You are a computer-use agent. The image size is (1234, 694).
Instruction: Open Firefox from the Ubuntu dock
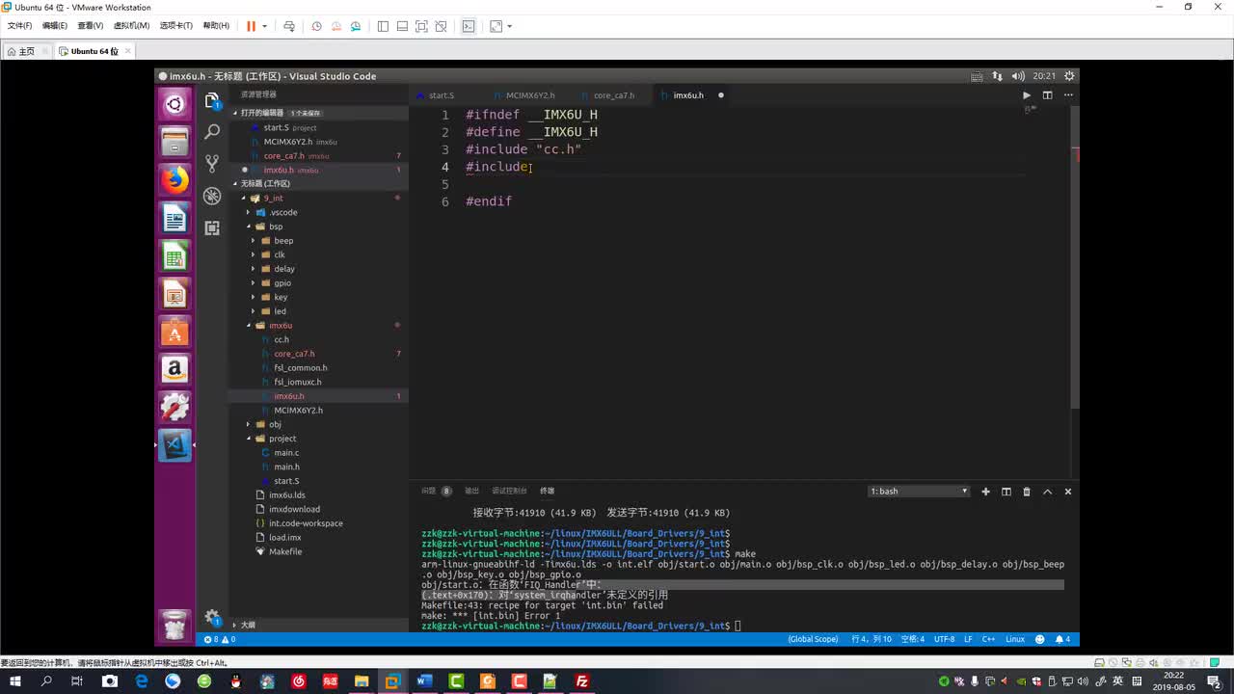pos(174,180)
